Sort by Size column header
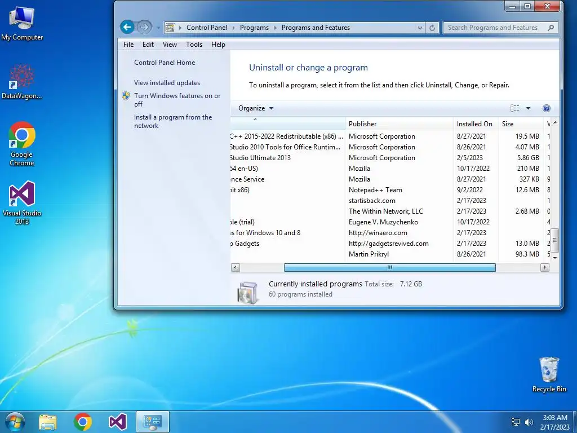The image size is (577, 433). pos(521,123)
